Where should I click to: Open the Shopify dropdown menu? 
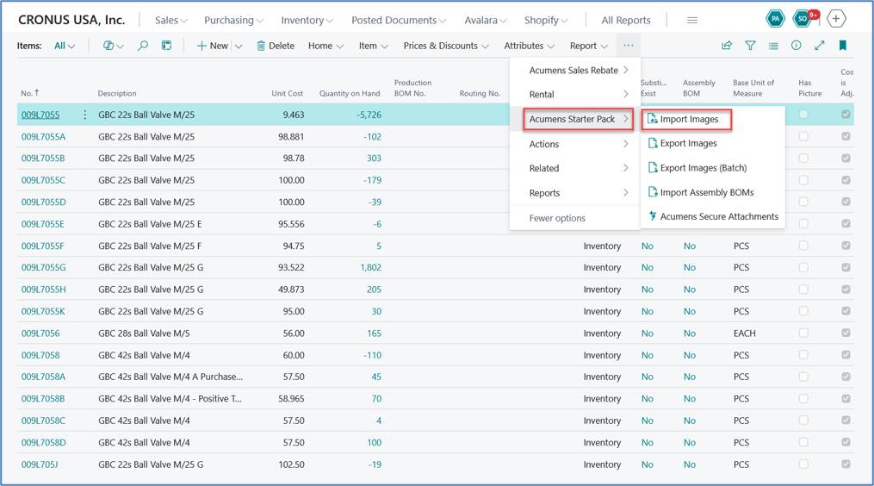pos(546,20)
